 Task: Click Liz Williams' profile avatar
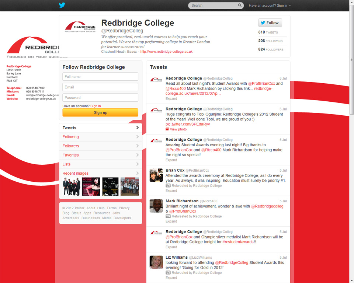click(x=156, y=262)
